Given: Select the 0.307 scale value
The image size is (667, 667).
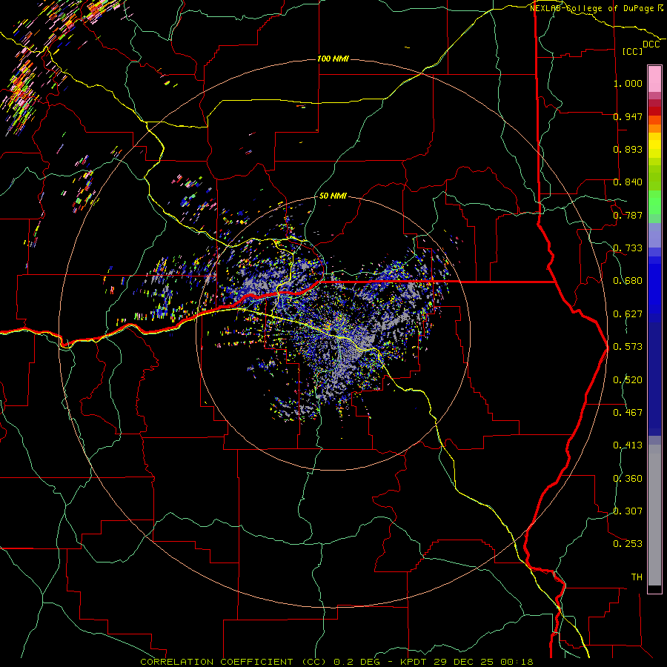Looking at the screenshot, I should [x=628, y=511].
